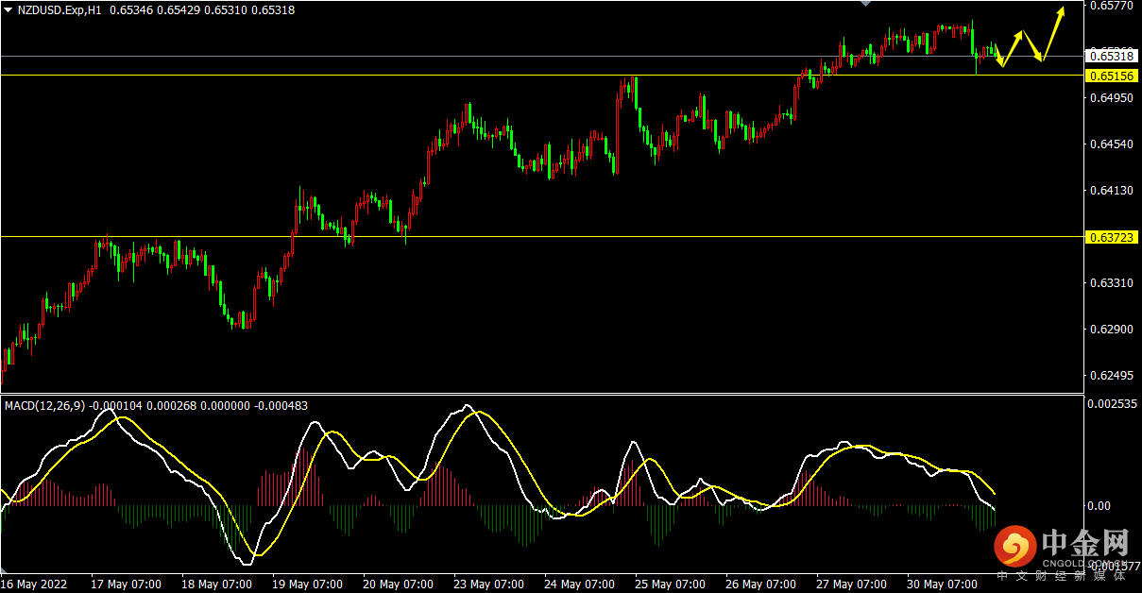The image size is (1142, 593).
Task: Click the 30 May 07:00 time label
Action: click(x=942, y=584)
